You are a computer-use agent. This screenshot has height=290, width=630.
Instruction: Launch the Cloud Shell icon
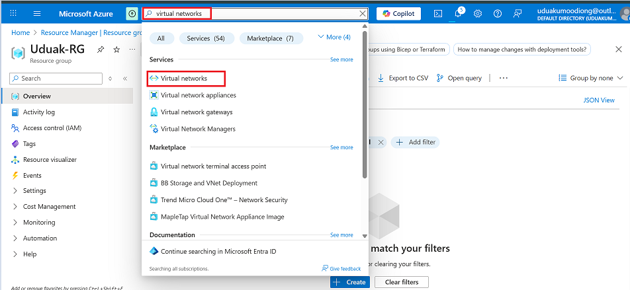pos(438,14)
